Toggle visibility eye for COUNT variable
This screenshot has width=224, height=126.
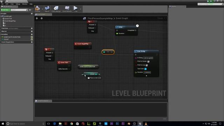pyautogui.click(x=32, y=39)
